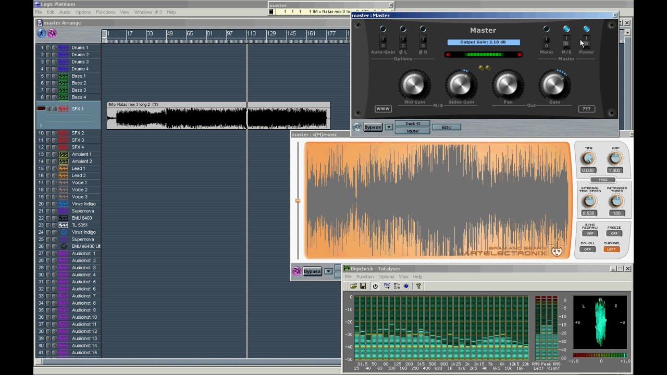Screen dimensions: 667x375
Task: Open Master selector below Track 43
Action: coord(413,131)
